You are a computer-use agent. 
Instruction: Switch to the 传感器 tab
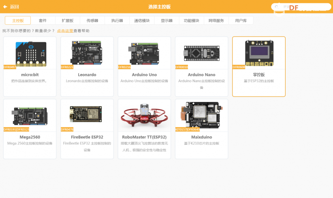(92, 21)
